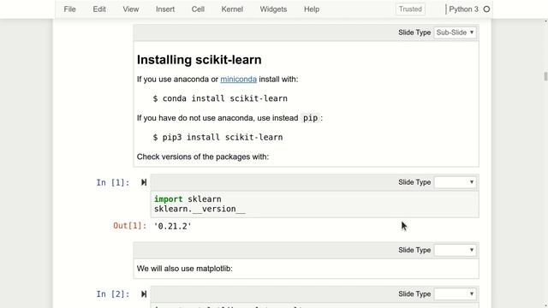Image resolution: width=548 pixels, height=308 pixels.
Task: Click the page's vertical scrollbar thumb
Action: (x=545, y=76)
